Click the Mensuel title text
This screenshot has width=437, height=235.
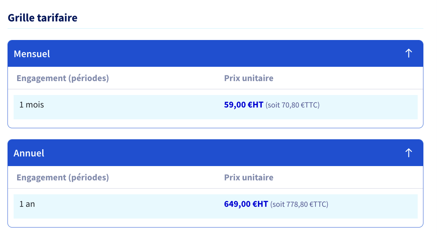32,54
